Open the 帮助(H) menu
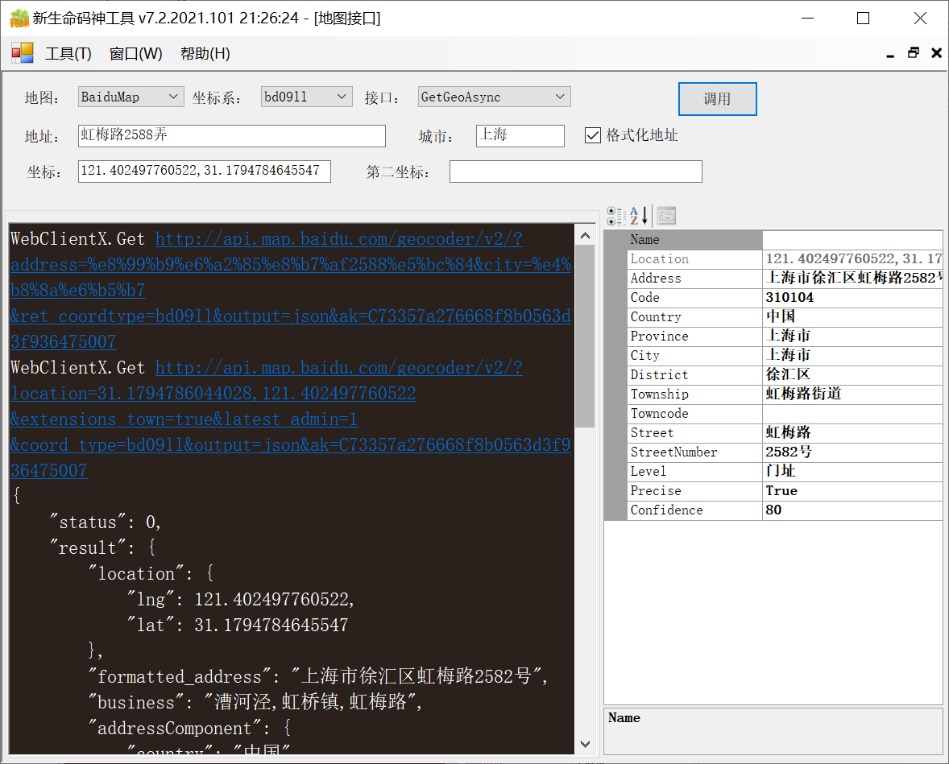949x764 pixels. [205, 54]
